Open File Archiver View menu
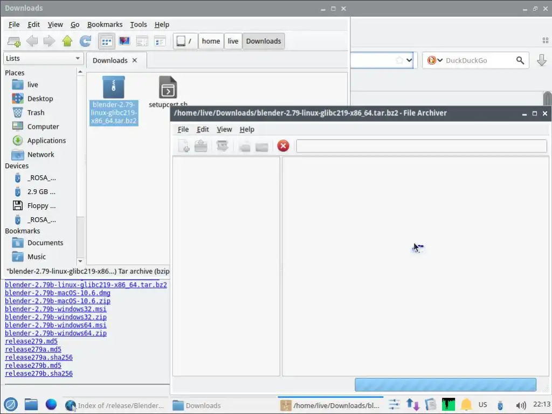The image size is (552, 414). (224, 129)
